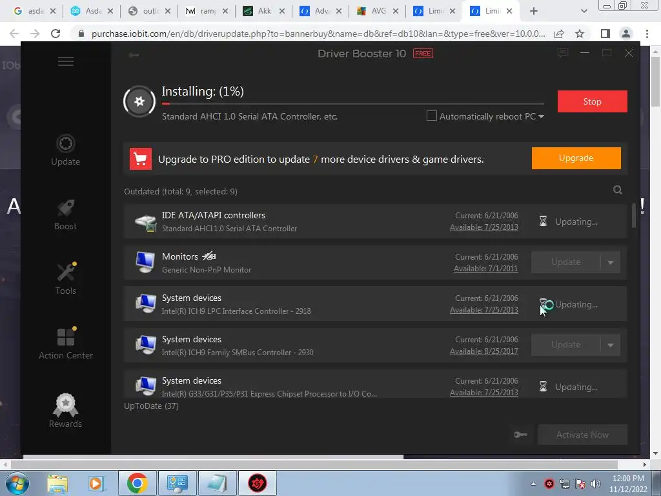Image resolution: width=661 pixels, height=496 pixels.
Task: Click the installing progress bar
Action: click(353, 103)
